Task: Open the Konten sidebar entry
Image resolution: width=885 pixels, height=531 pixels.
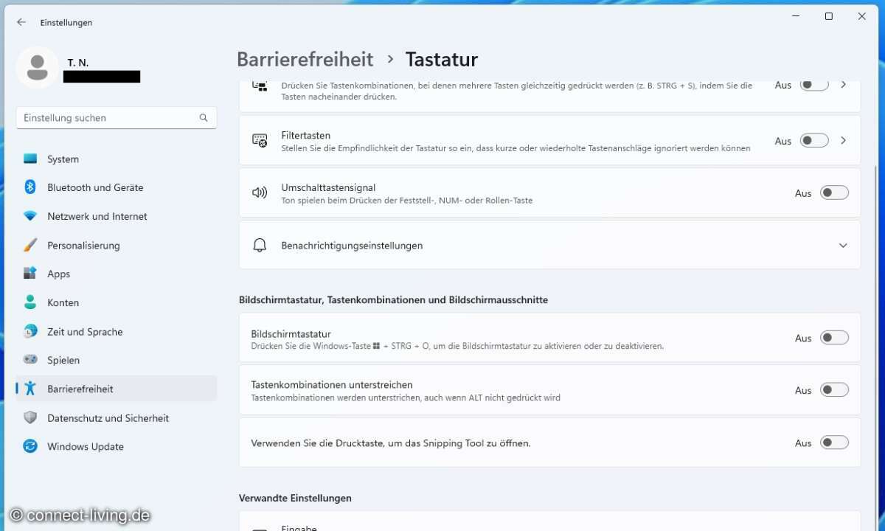Action: point(117,302)
